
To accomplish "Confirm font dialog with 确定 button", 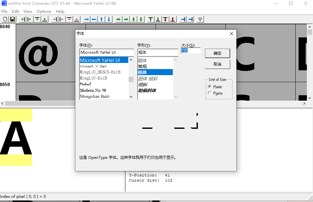I will pos(217,53).
